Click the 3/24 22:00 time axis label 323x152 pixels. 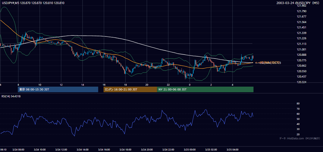[168, 150]
